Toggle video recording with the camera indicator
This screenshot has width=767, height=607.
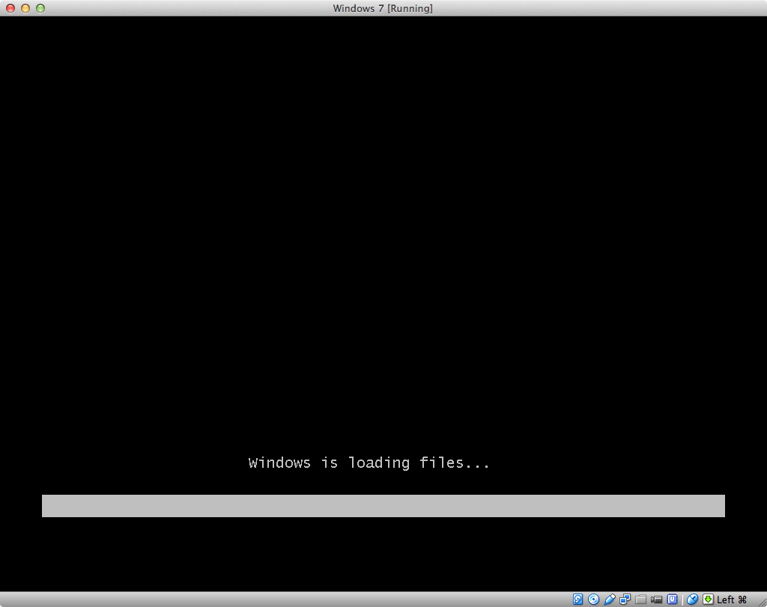coord(656,599)
